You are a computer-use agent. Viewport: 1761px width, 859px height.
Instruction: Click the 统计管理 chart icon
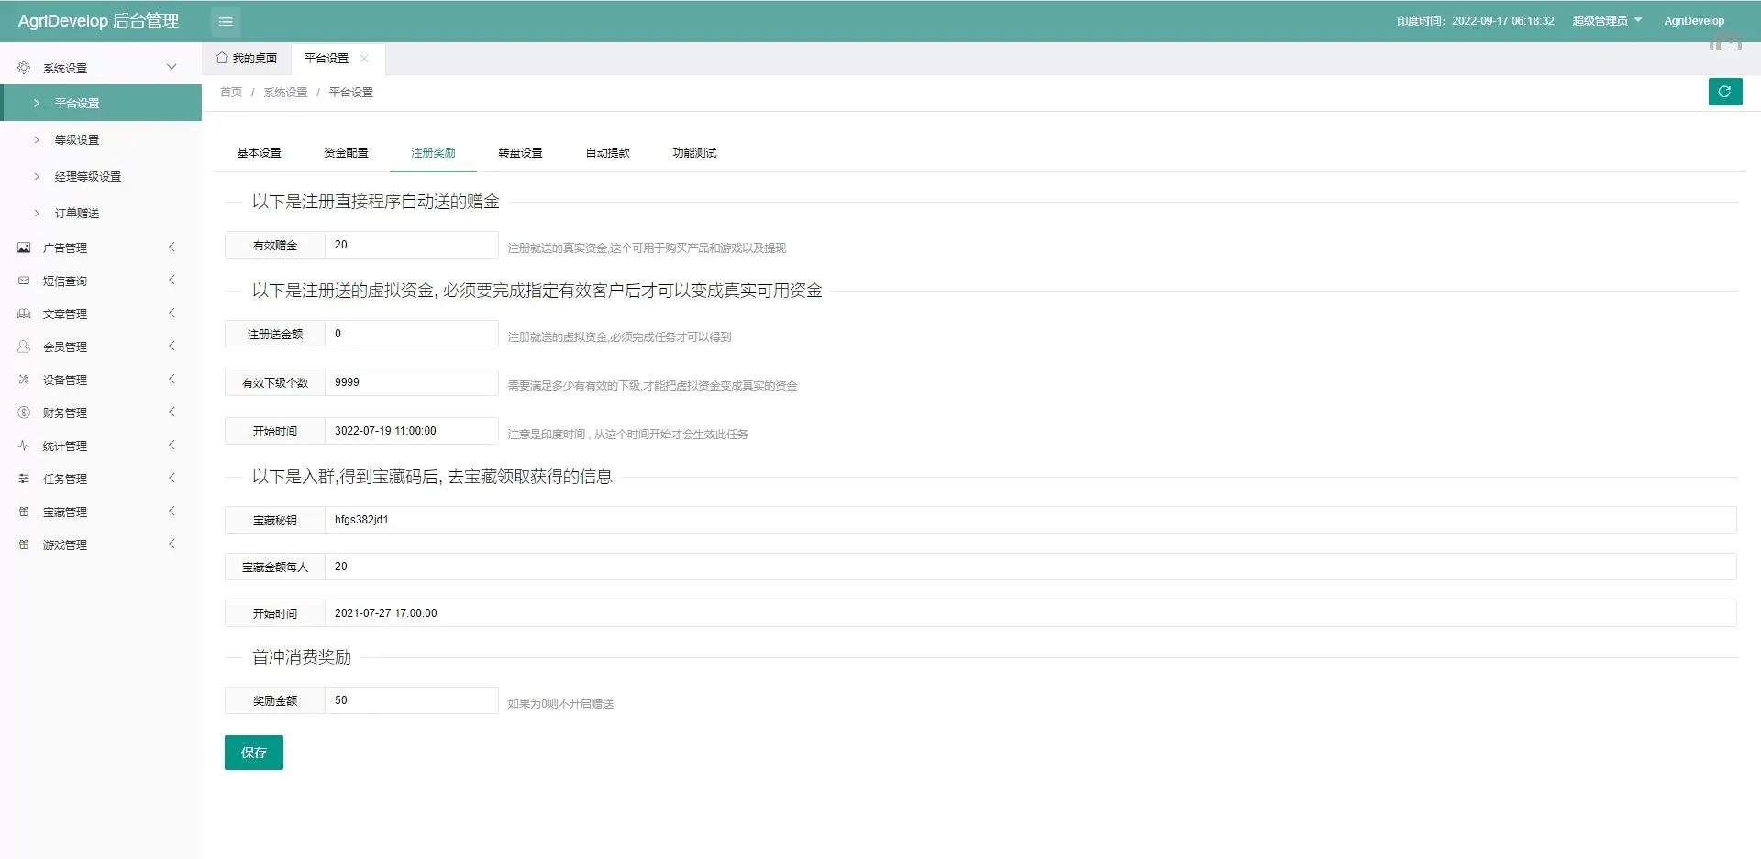pos(24,446)
